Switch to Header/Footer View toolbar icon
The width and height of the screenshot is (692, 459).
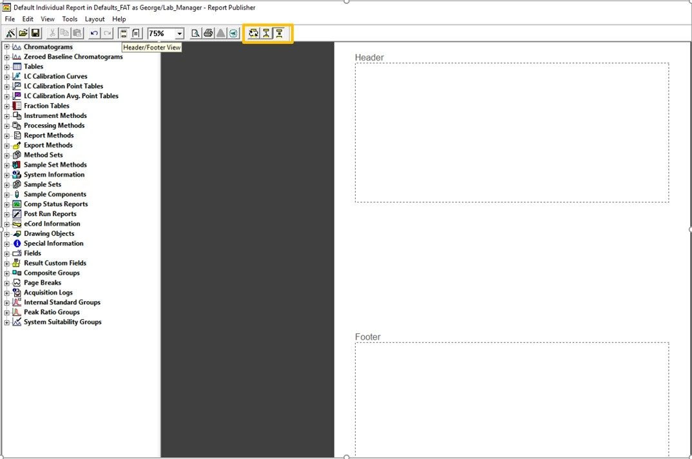click(124, 33)
